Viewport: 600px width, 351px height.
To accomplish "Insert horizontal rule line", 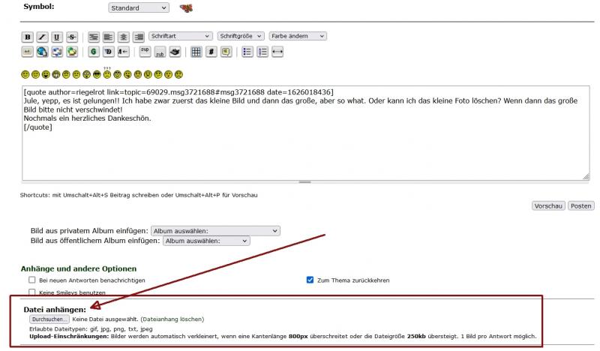I will pos(277,52).
